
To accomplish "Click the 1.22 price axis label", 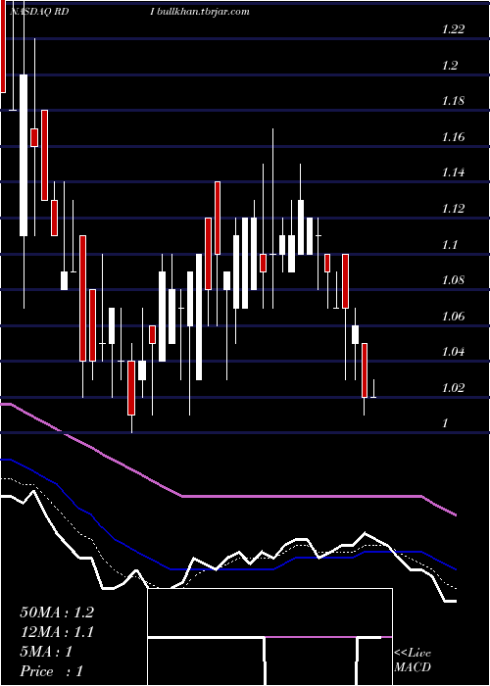I will point(453,29).
